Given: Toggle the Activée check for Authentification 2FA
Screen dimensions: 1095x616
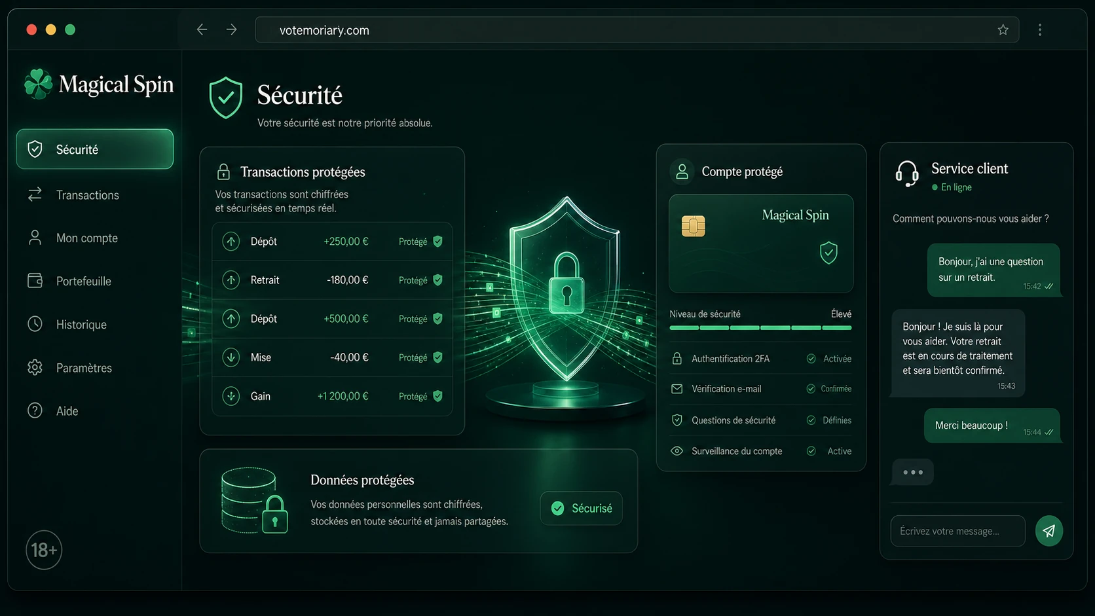Looking at the screenshot, I should (811, 359).
